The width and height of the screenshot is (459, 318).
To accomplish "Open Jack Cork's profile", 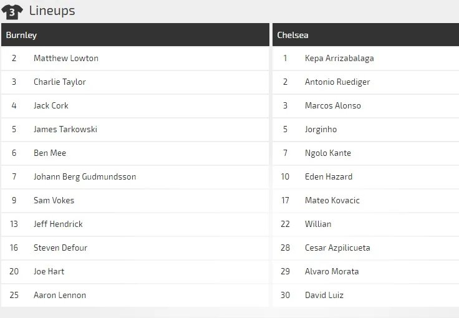I will pos(51,106).
